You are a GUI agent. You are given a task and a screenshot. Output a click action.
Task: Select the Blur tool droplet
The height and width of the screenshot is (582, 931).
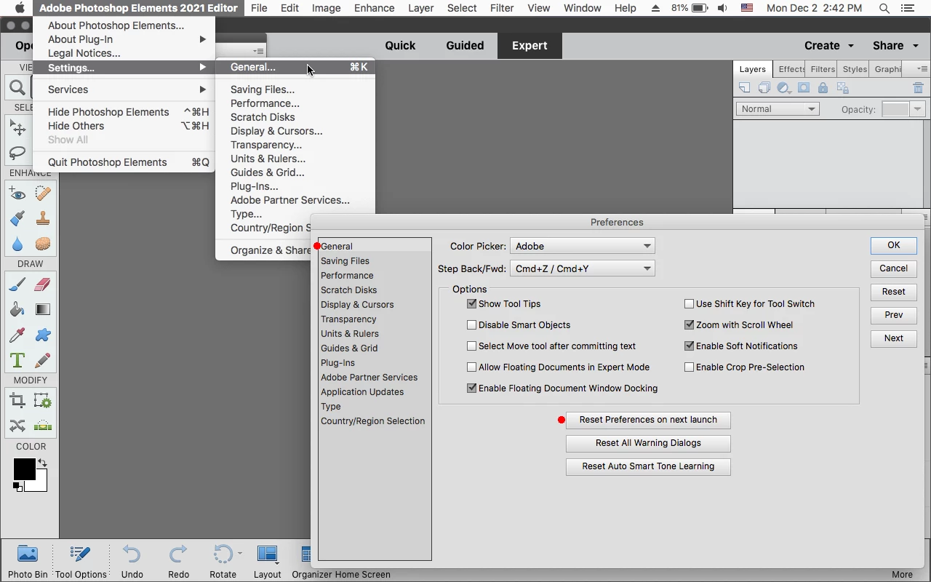coord(17,244)
